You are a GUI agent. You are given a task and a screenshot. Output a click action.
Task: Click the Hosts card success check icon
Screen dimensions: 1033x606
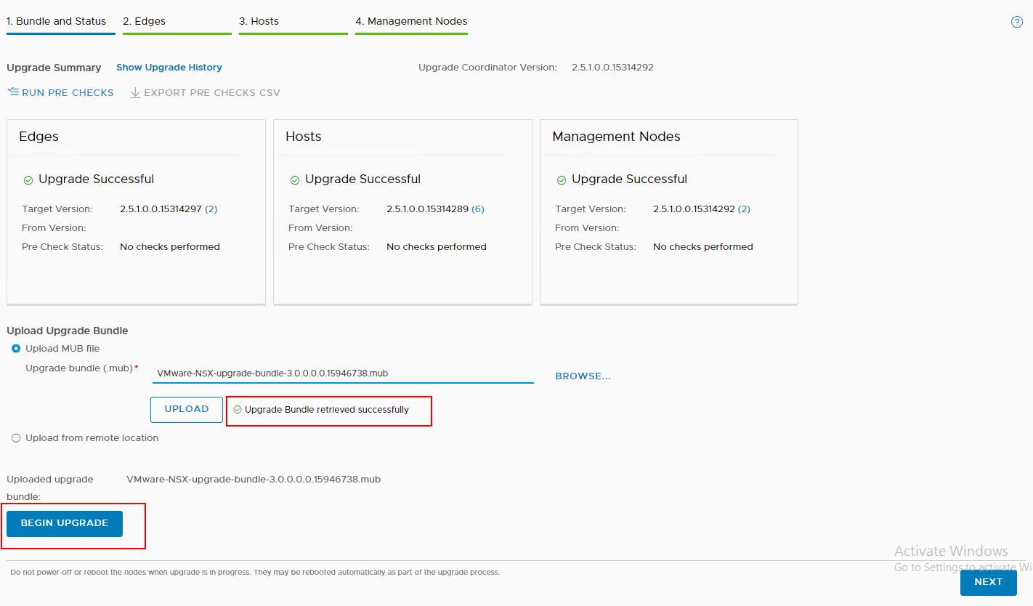click(295, 180)
